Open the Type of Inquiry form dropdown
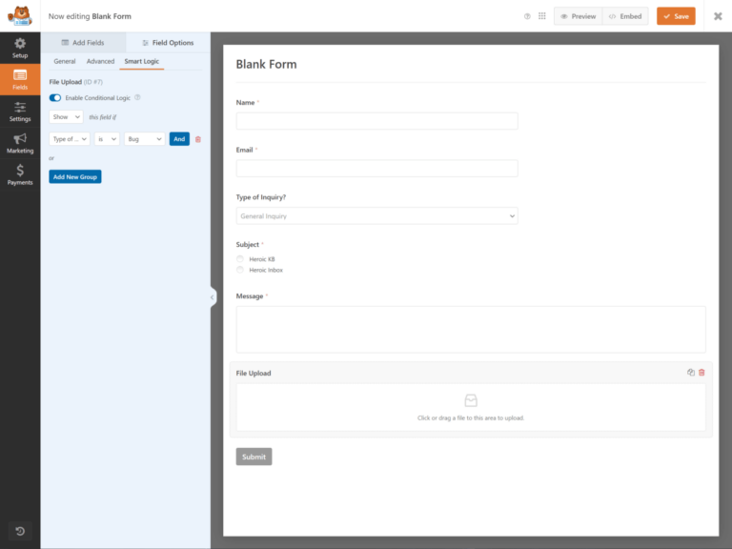Viewport: 732px width, 549px height. pyautogui.click(x=376, y=216)
